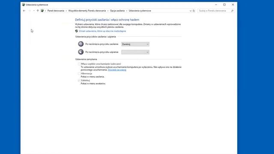Open Panel sterowania breadcrumb
The height and width of the screenshot is (154, 274).
coord(56,11)
